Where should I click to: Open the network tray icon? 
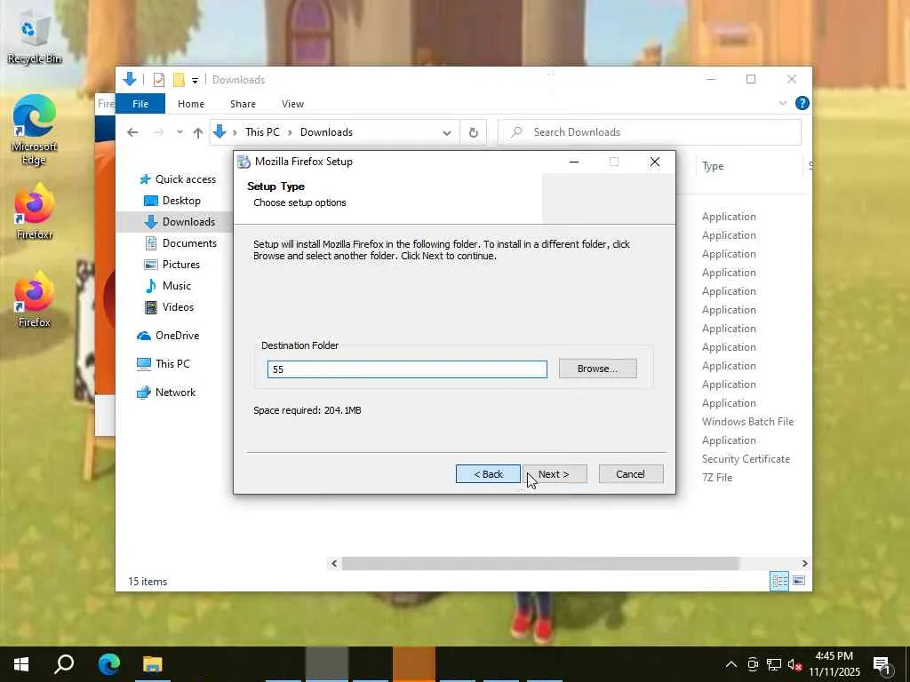774,664
